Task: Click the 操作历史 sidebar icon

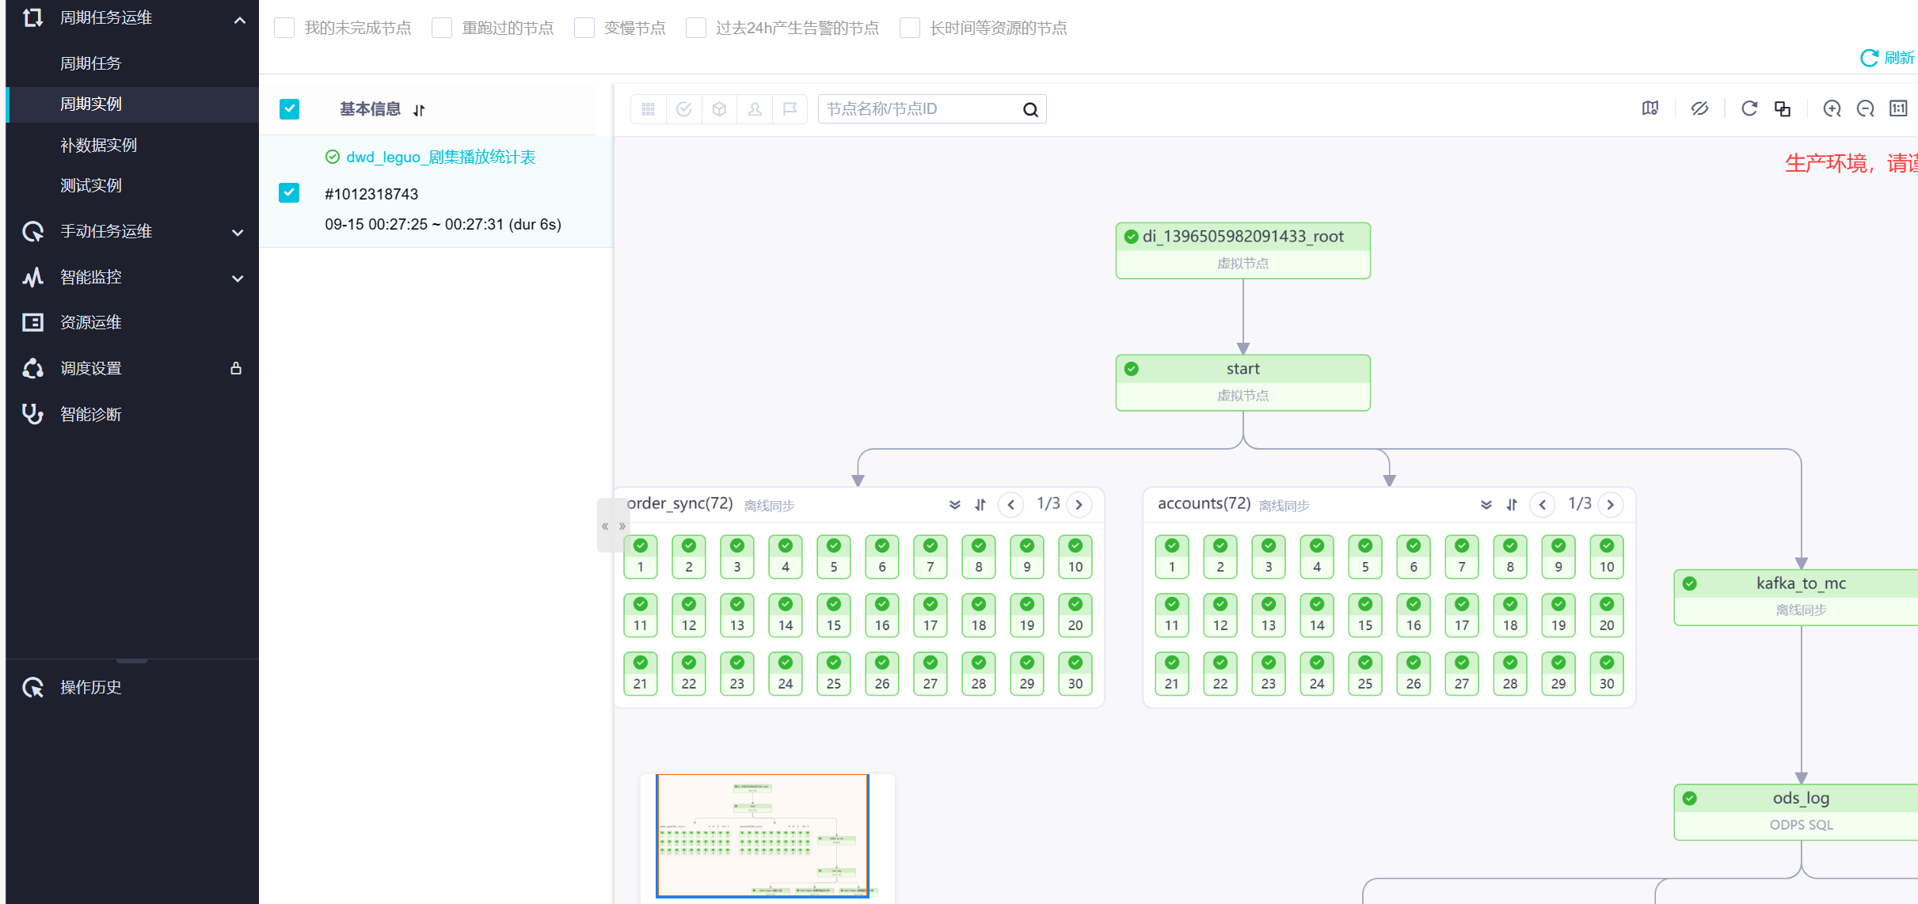Action: [x=32, y=687]
